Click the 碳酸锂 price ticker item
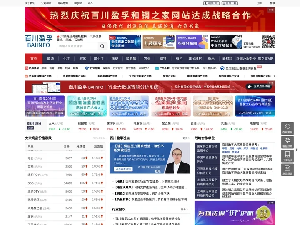Screen dimensions: 300x225 [88, 126]
